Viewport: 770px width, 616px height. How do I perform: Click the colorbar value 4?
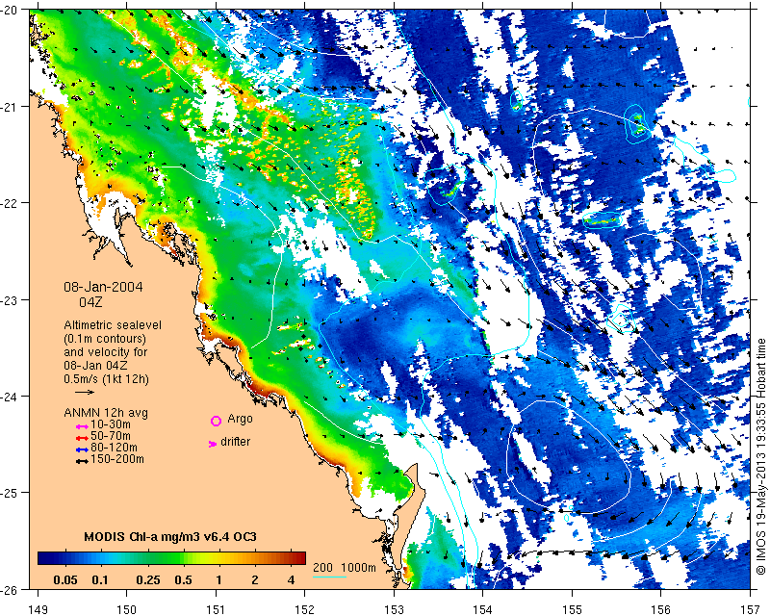click(292, 580)
